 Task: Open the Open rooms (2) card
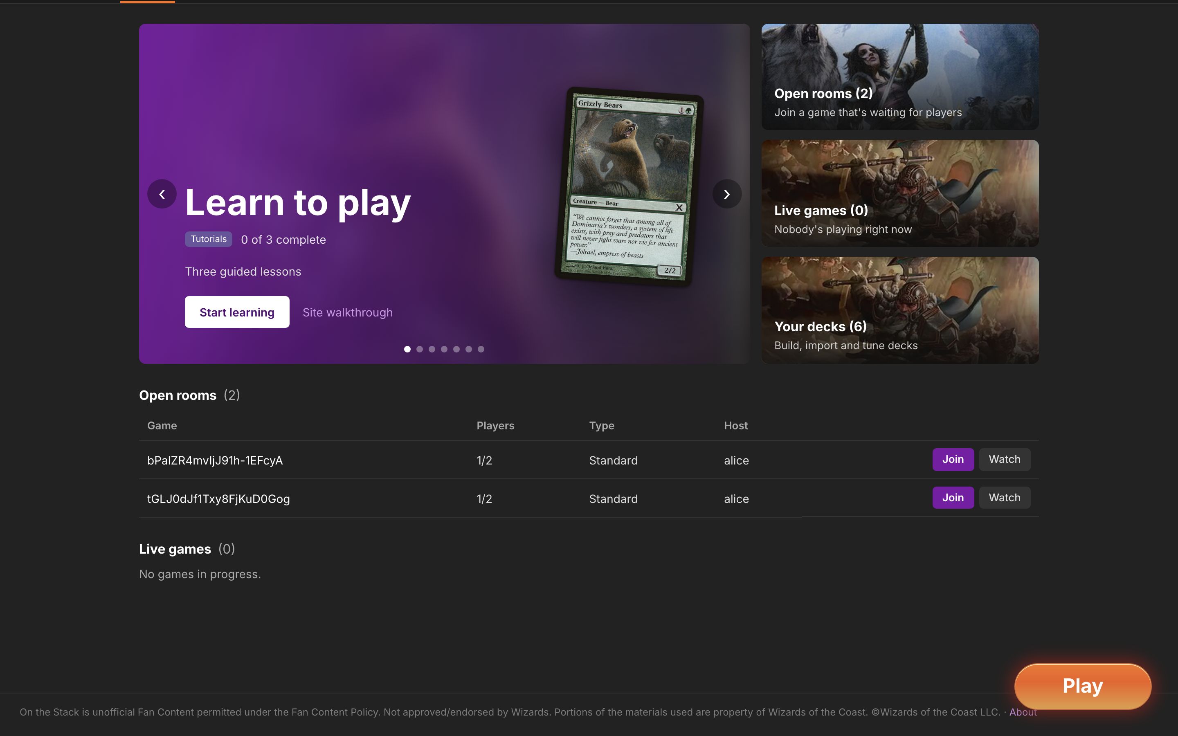pos(899,77)
